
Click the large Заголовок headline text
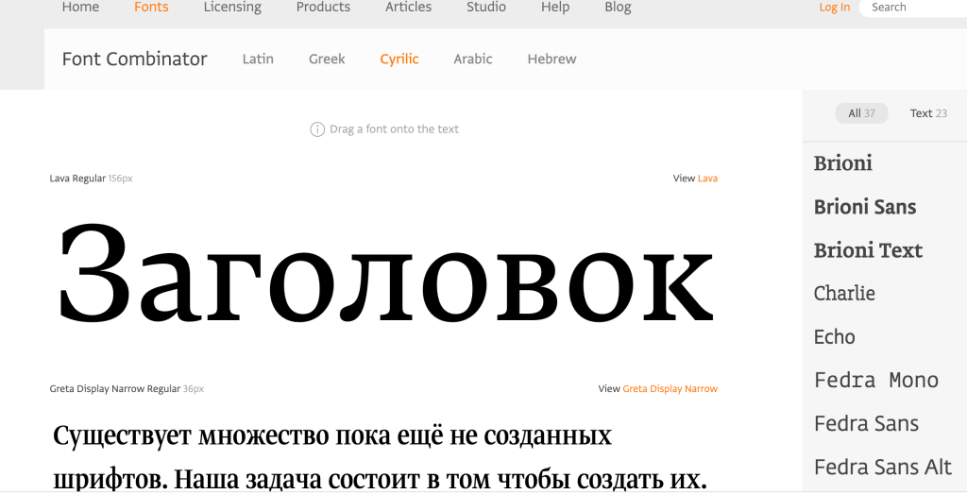pos(385,274)
